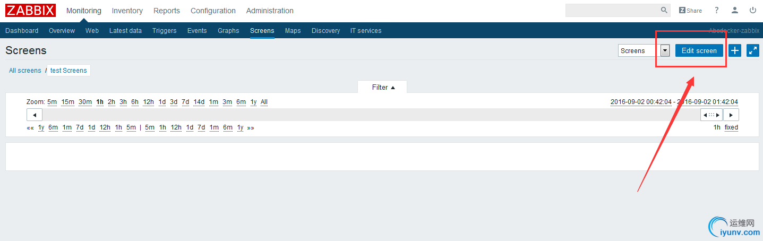Set zoom period to 12h
The image size is (763, 241).
[x=148, y=102]
